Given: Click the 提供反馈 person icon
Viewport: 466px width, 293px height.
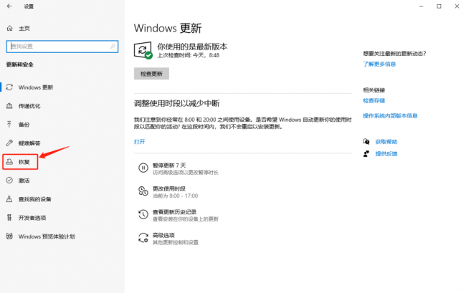Looking at the screenshot, I should coord(366,153).
